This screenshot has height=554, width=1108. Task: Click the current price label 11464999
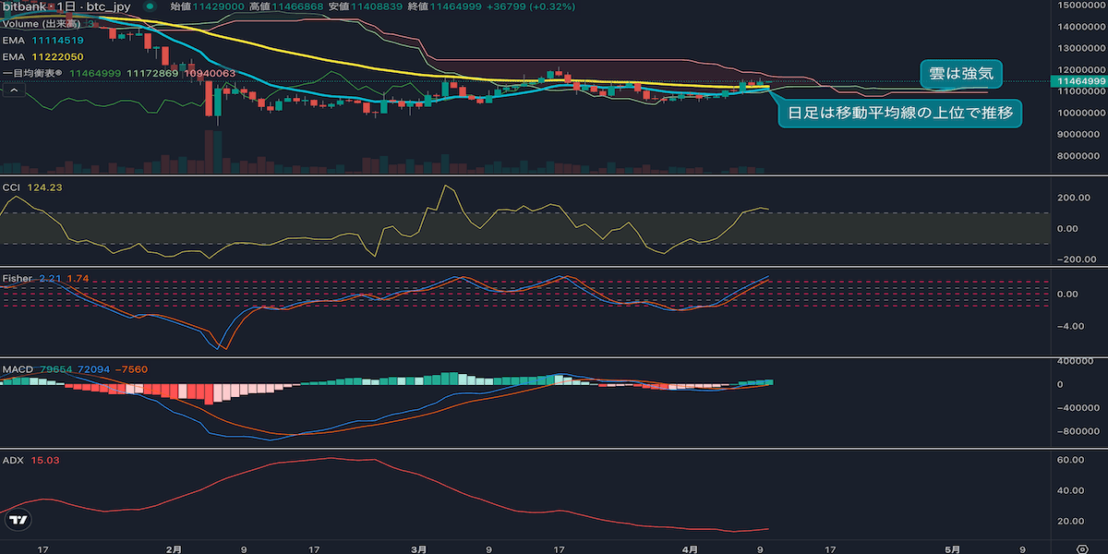pos(1079,81)
